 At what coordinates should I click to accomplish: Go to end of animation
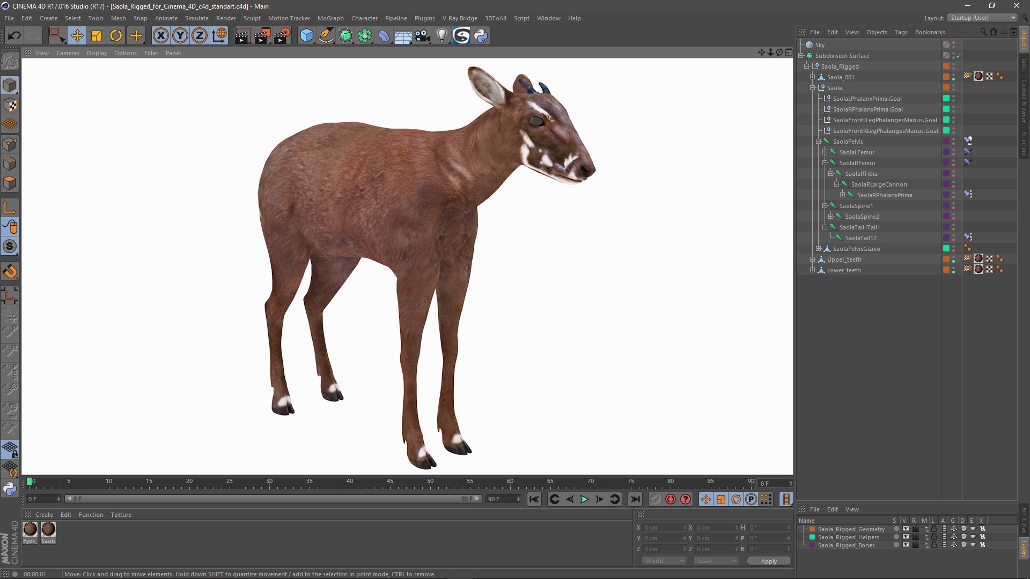(x=635, y=499)
